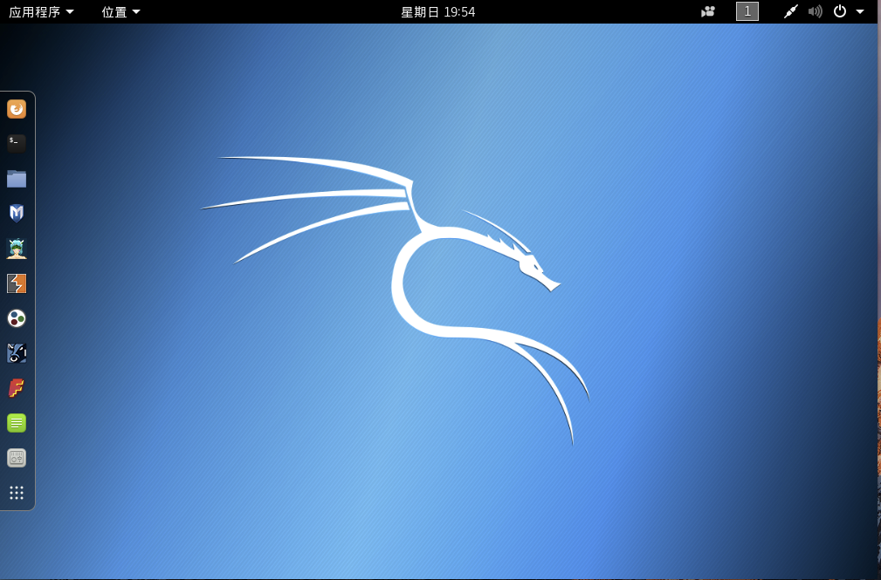The image size is (881, 580).
Task: Start Armitage from the dock
Action: pos(17,249)
